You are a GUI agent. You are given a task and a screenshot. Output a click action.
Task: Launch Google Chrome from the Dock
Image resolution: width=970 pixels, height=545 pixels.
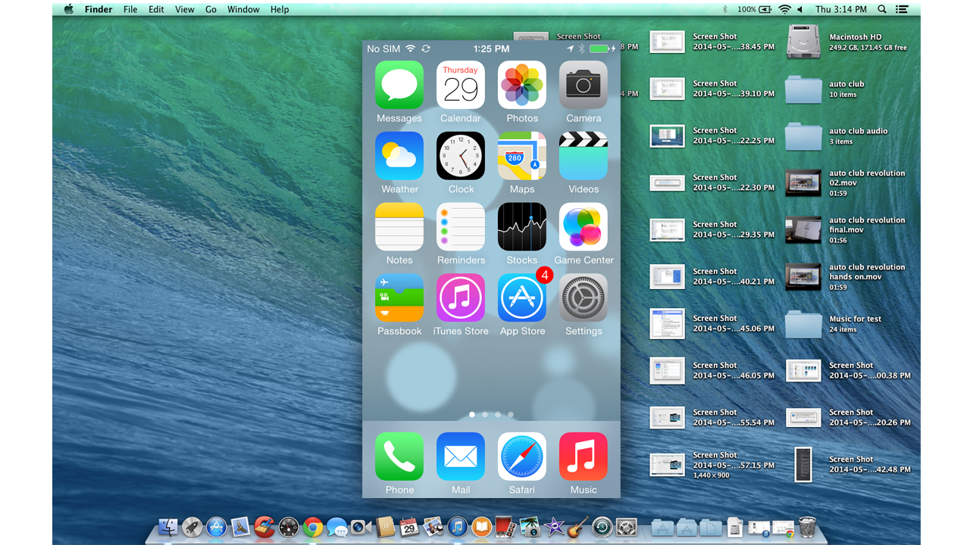tap(313, 527)
